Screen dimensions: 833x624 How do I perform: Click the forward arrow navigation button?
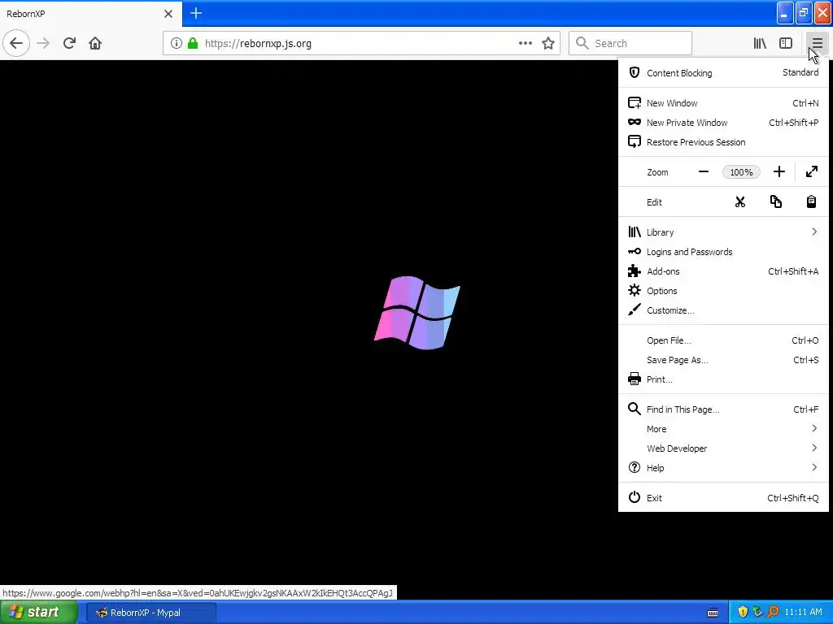tap(43, 44)
